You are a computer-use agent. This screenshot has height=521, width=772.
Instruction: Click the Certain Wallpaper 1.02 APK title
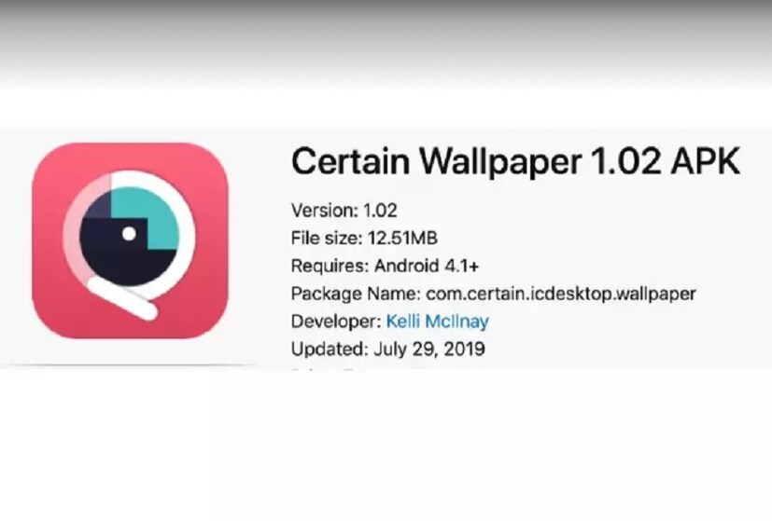[x=515, y=160]
